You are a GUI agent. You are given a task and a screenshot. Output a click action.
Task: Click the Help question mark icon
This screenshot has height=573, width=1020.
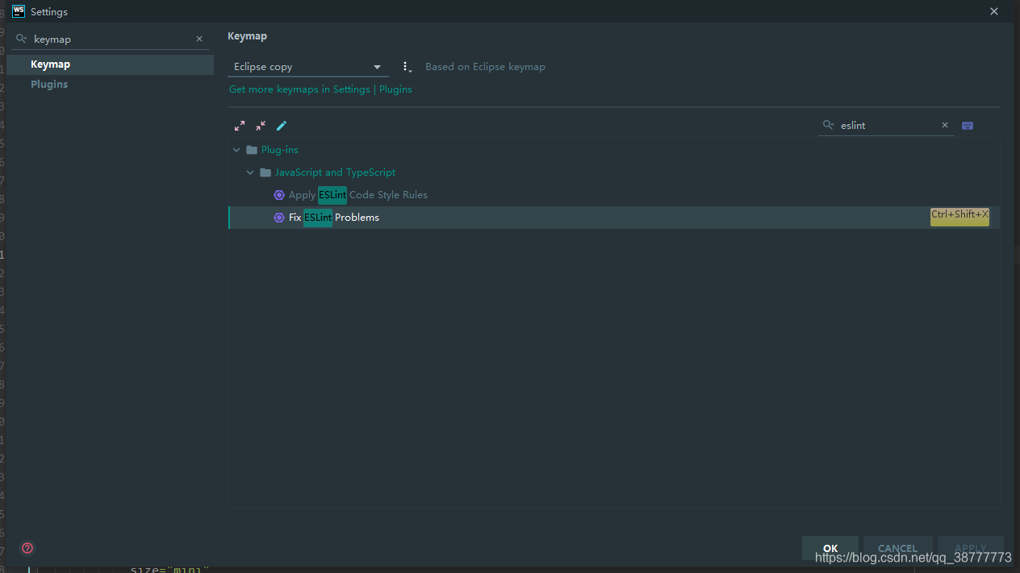coord(27,548)
